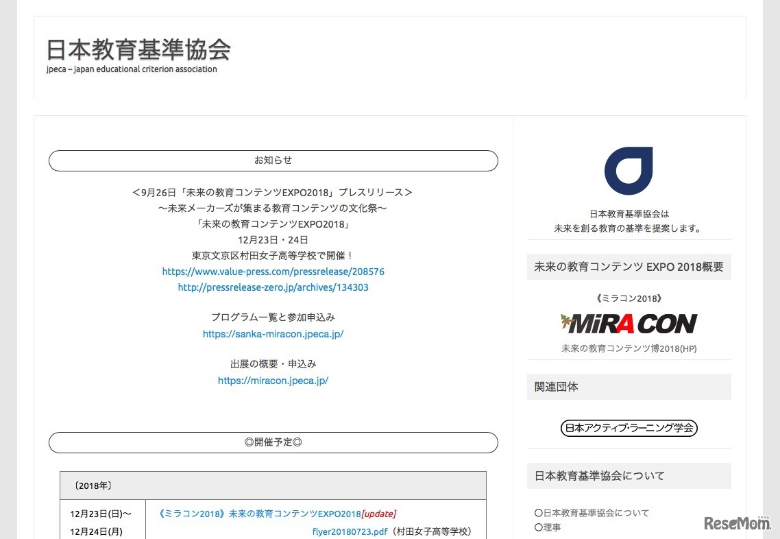780x539 pixels.
Task: Open the ○理事 sidebar link
Action: (547, 527)
